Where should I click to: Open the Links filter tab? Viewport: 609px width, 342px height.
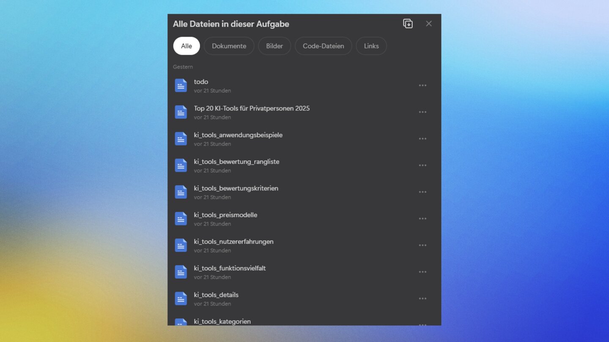pos(371,46)
